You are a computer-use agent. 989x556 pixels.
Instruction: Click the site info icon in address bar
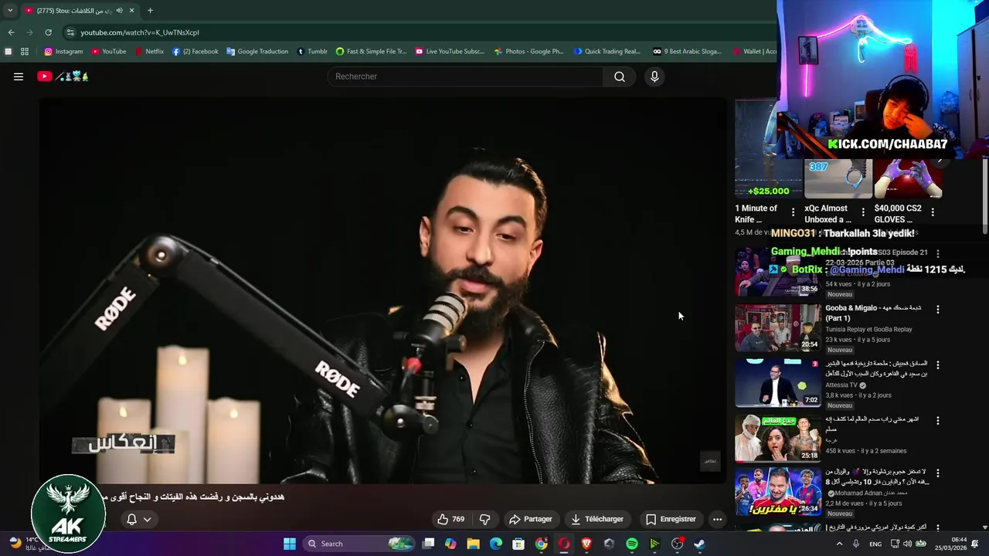pos(70,32)
